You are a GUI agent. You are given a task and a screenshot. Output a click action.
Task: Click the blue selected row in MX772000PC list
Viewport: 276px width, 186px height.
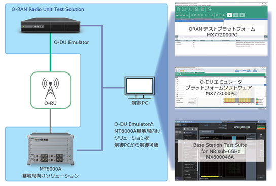pyautogui.click(x=199, y=21)
